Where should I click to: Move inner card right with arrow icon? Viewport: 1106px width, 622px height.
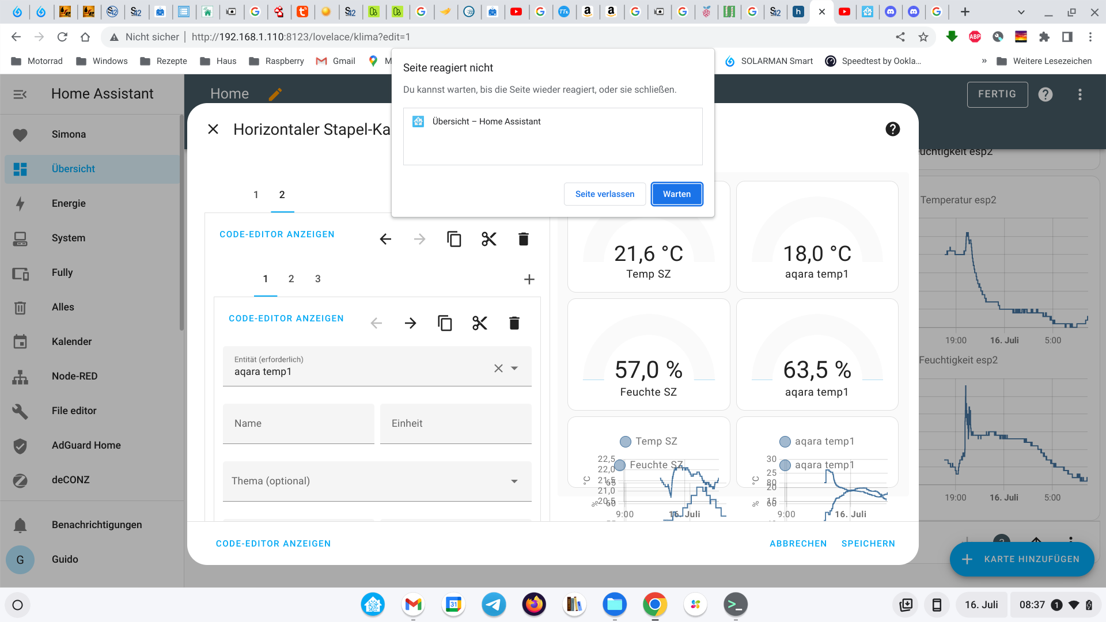coord(410,323)
